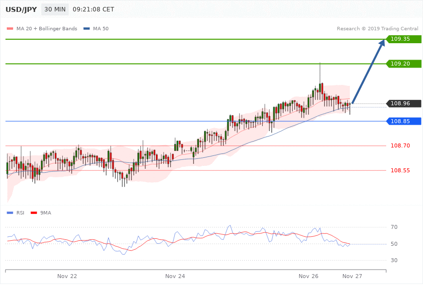Click the USD/JPY pair title
Image resolution: width=423 pixels, height=286 pixels.
click(21, 9)
